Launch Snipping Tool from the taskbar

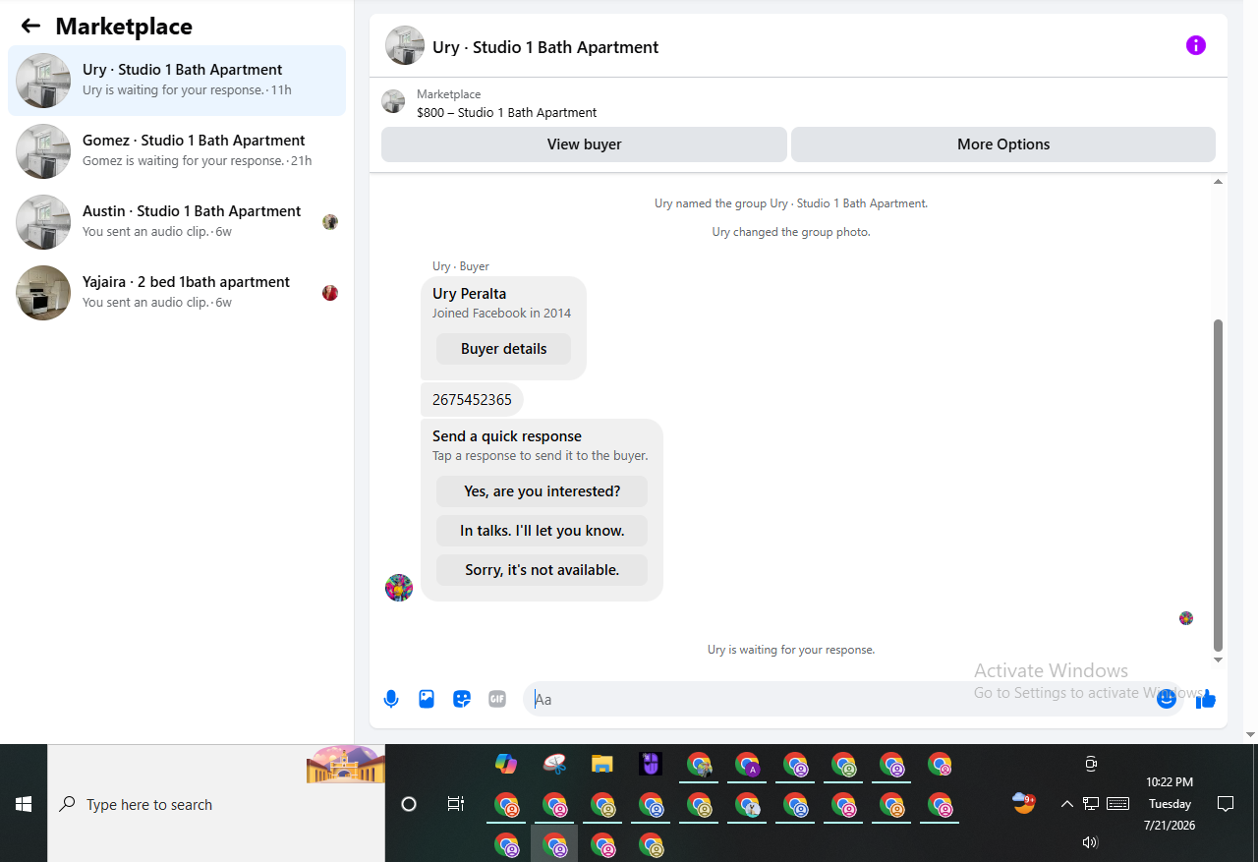[x=554, y=764]
